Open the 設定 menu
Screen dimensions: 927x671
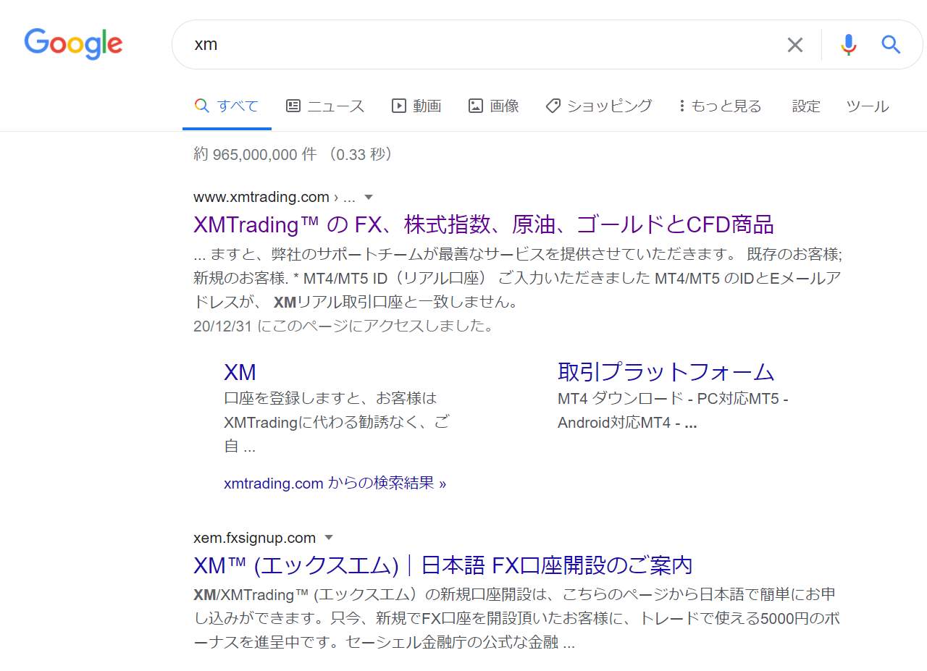[806, 106]
